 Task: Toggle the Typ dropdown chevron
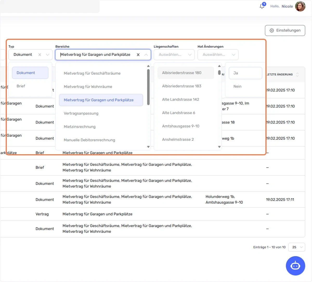(47, 55)
